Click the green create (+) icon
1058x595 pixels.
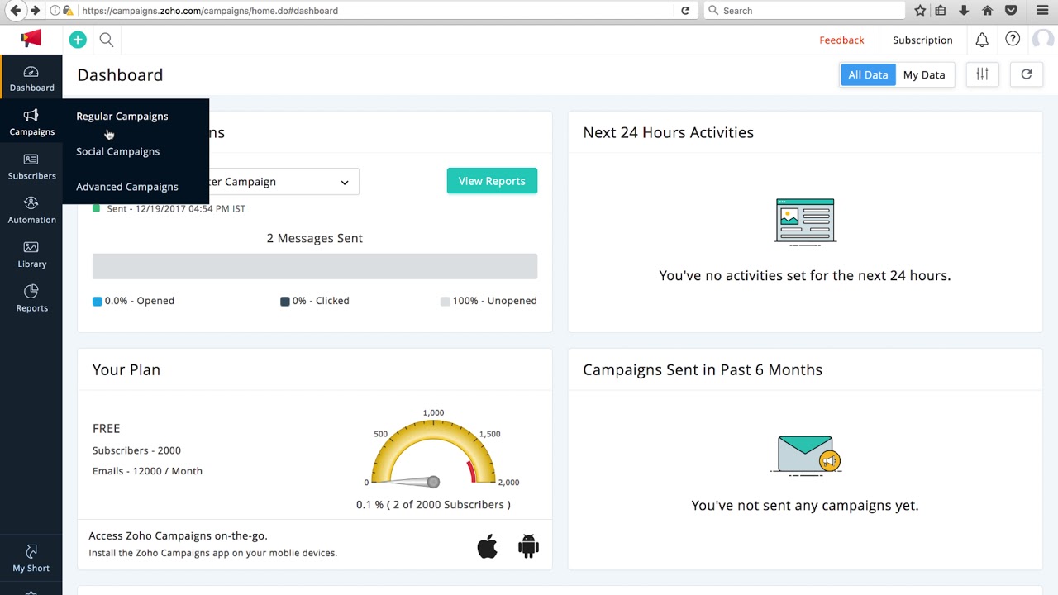[77, 39]
